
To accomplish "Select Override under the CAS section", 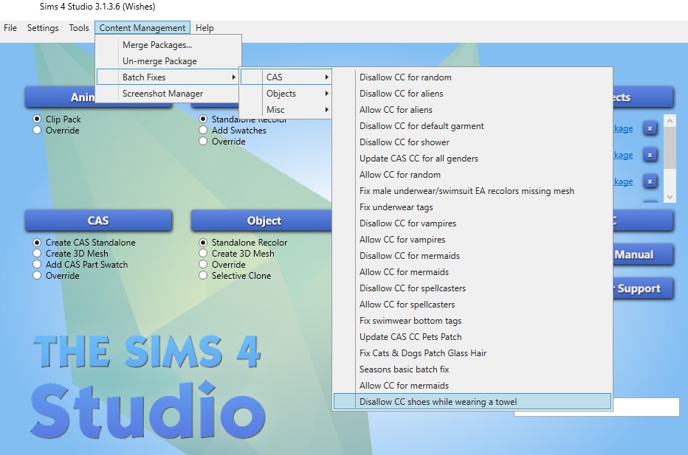I will (x=37, y=275).
